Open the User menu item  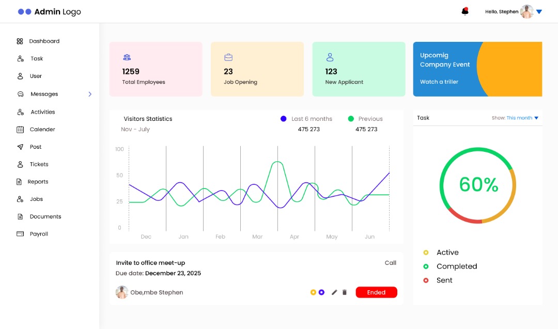tap(36, 76)
